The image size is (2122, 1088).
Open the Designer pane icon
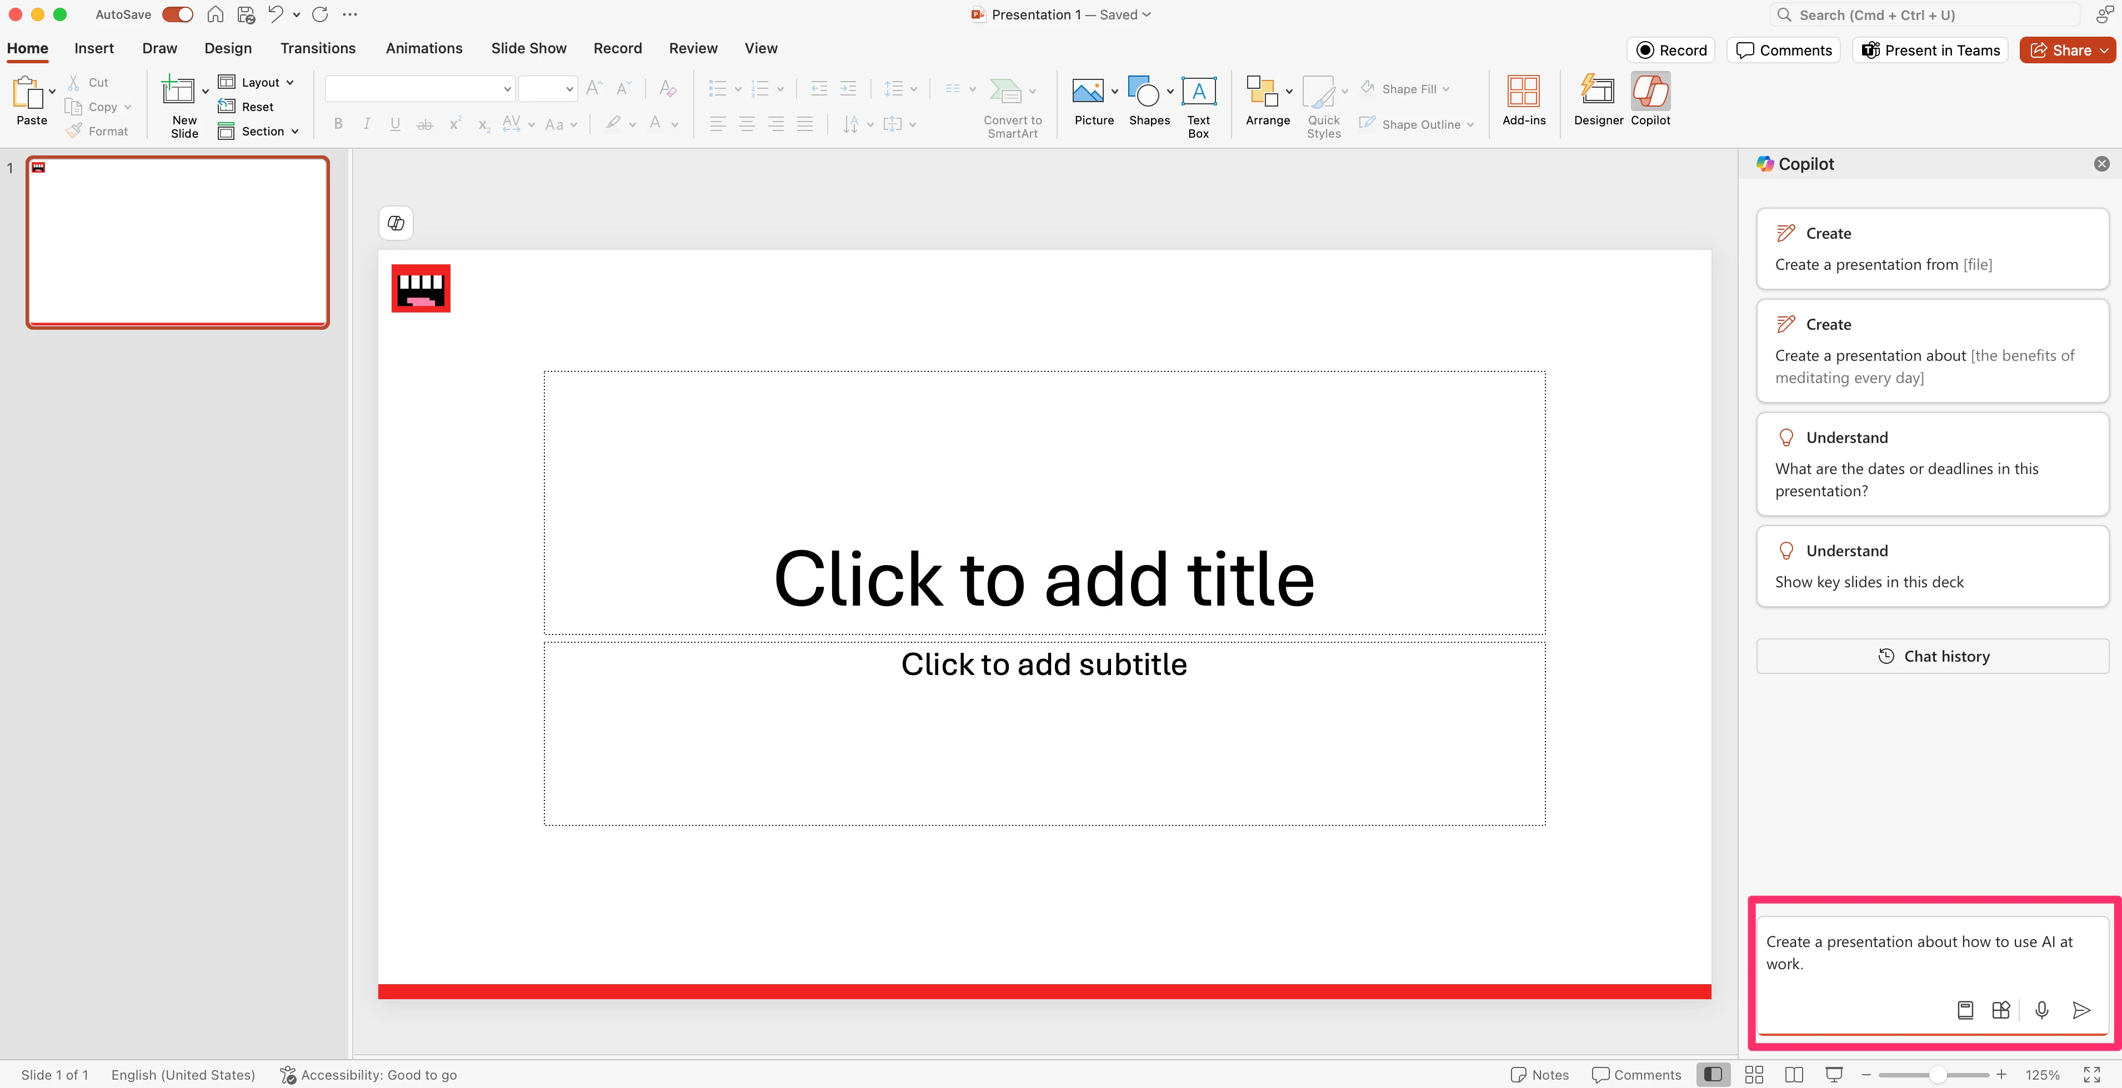1597,92
